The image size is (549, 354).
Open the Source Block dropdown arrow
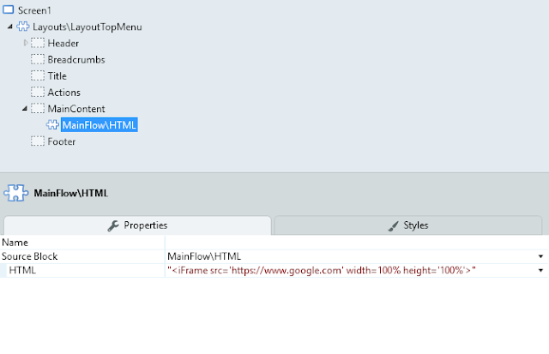(x=540, y=257)
